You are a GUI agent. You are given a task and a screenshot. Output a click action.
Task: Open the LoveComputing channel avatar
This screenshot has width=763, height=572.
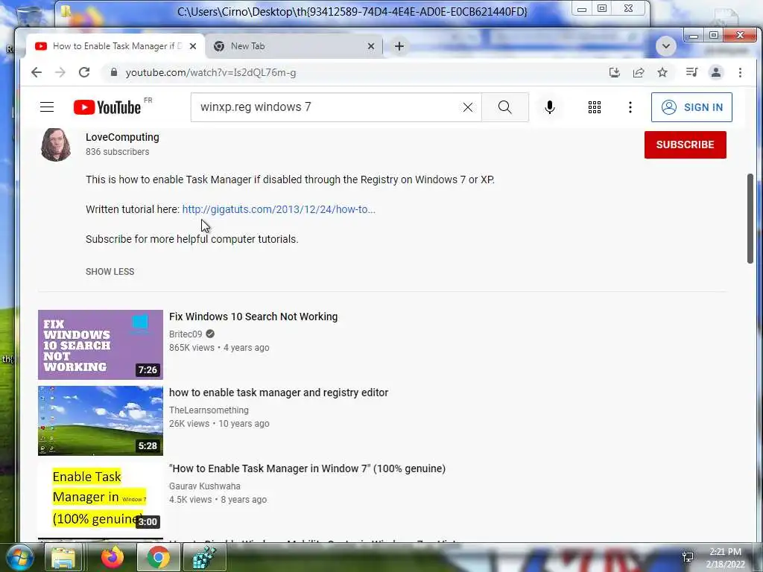click(55, 144)
